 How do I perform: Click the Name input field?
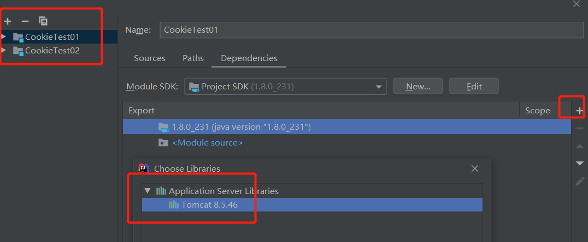pyautogui.click(x=372, y=30)
